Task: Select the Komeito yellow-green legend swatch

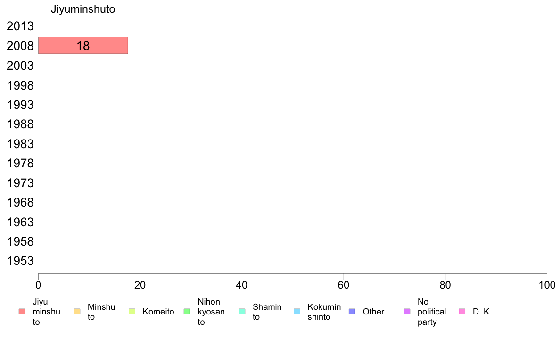Action: point(132,312)
